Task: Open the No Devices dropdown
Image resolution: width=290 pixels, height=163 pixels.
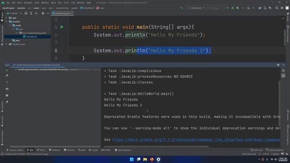Action: pos(215,8)
